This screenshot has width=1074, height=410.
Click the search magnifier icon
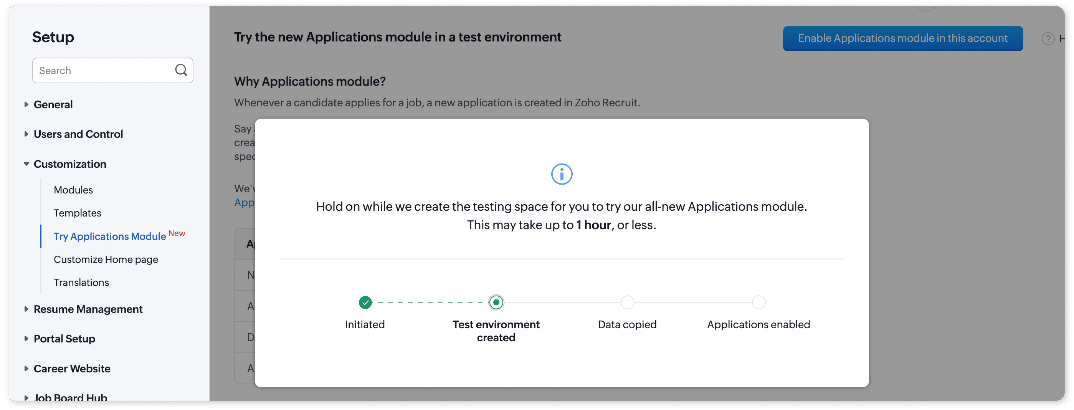point(180,70)
